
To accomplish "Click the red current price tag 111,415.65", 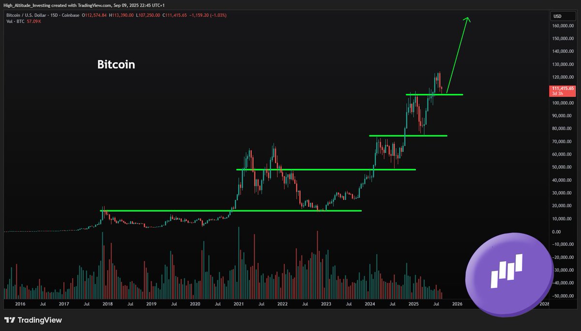I will click(562, 90).
